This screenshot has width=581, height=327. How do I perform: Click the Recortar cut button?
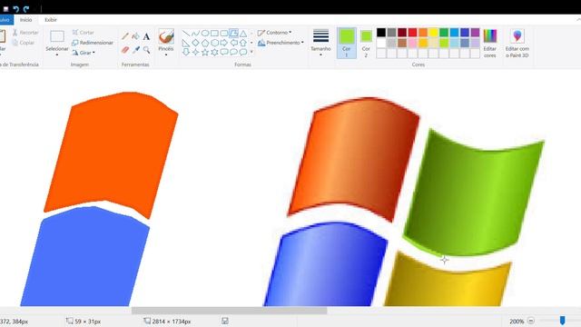(x=25, y=33)
